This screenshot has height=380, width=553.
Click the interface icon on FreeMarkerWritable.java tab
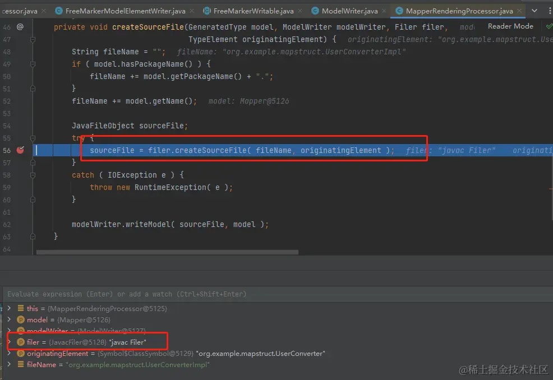pos(207,11)
